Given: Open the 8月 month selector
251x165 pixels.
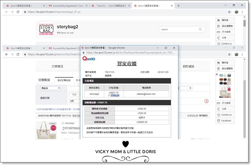Looking at the screenshot, I should [74, 101].
